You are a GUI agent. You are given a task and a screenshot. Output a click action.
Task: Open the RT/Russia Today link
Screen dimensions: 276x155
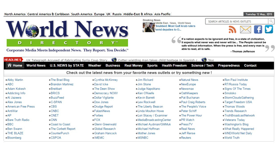(x=236, y=84)
